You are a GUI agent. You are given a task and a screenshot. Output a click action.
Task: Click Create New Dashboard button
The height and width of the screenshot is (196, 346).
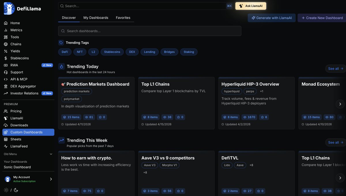322,18
